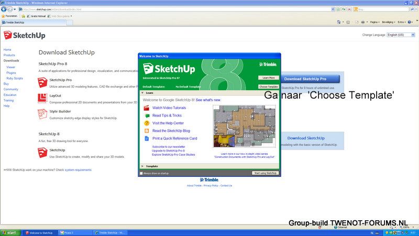Click the Help Center question mark icon
This screenshot has width=419, height=236.
click(147, 123)
